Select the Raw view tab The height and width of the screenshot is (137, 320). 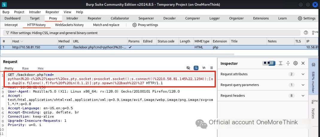point(25,68)
